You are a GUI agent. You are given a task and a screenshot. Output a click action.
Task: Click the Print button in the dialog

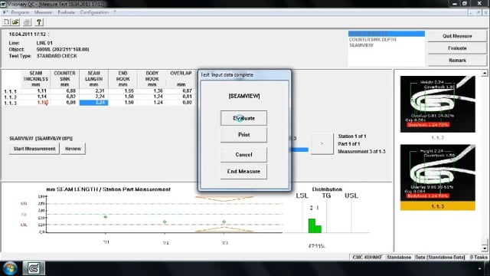pos(243,135)
